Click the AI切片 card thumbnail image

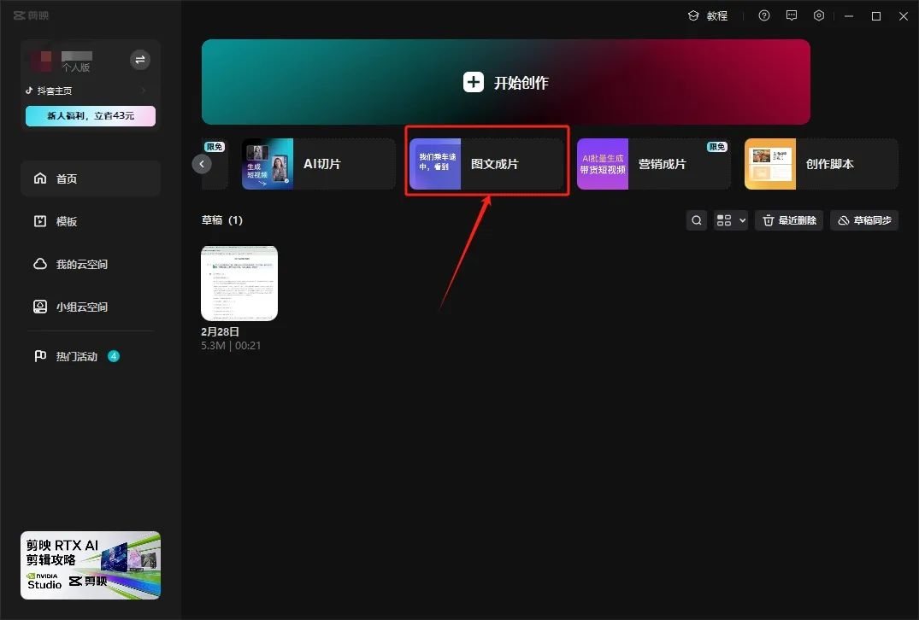268,164
